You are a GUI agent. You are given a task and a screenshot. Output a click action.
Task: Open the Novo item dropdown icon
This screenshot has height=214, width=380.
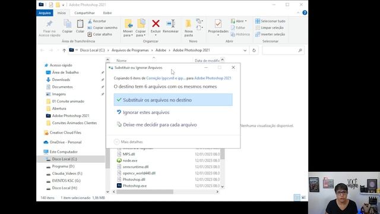click(x=199, y=21)
